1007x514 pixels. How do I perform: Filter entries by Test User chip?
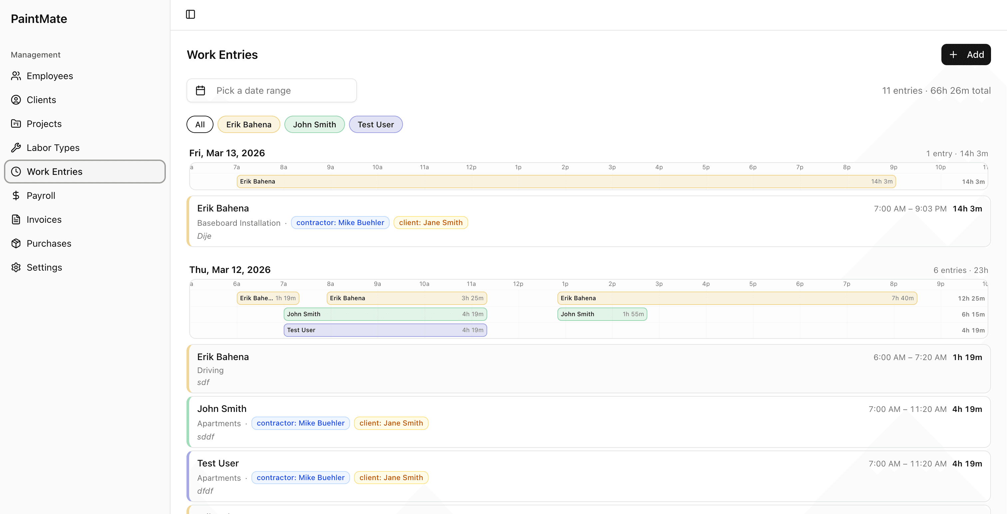[376, 124]
